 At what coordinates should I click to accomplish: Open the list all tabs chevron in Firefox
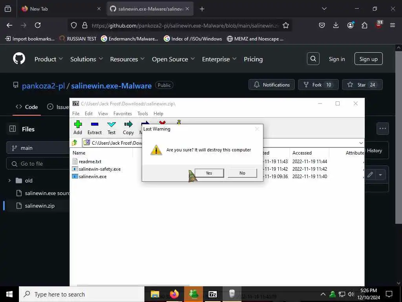click(324, 9)
